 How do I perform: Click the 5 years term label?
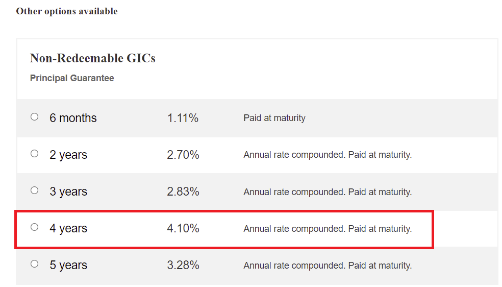(68, 265)
